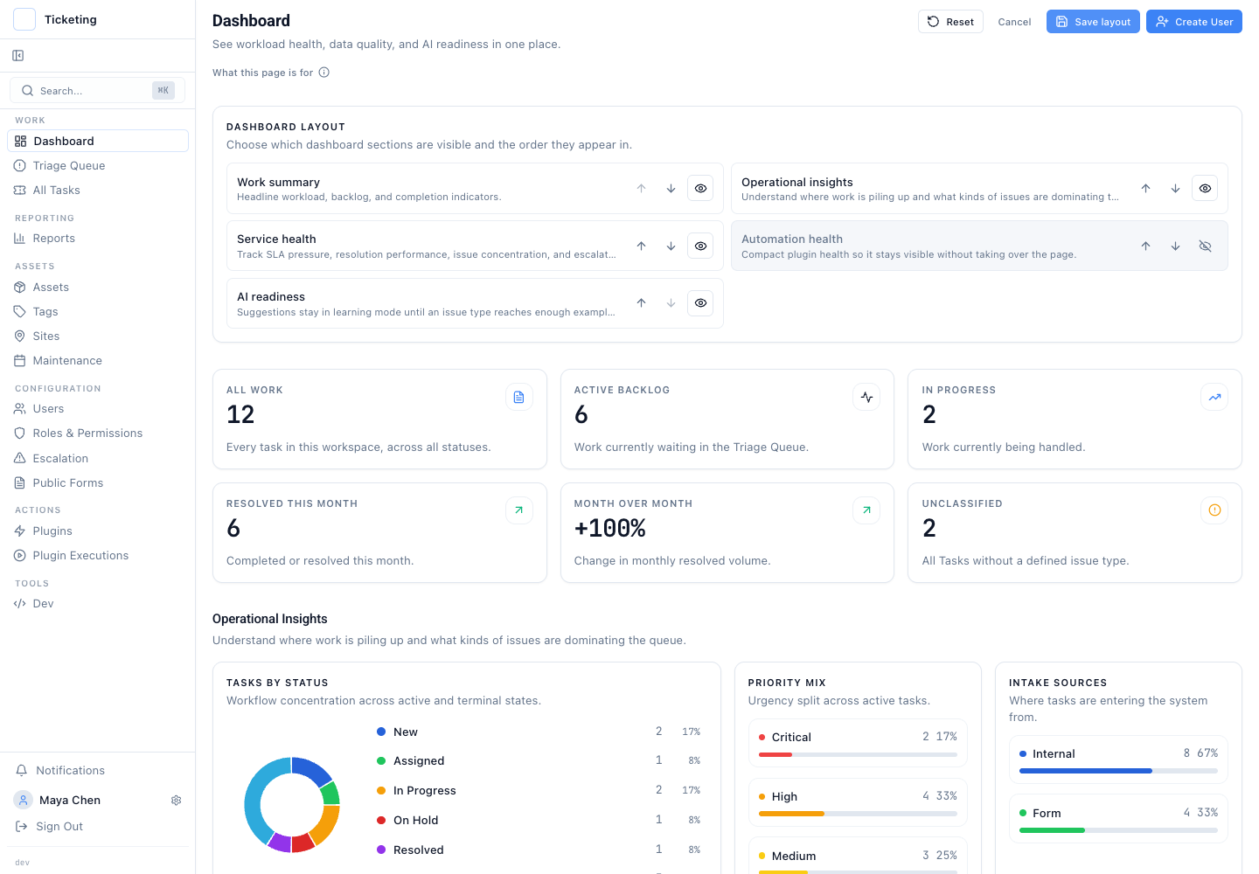1259x874 pixels.
Task: Click the On Hold status row
Action: click(x=539, y=820)
